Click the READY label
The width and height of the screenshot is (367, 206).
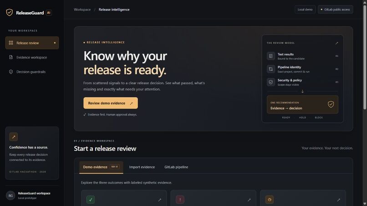point(286,118)
